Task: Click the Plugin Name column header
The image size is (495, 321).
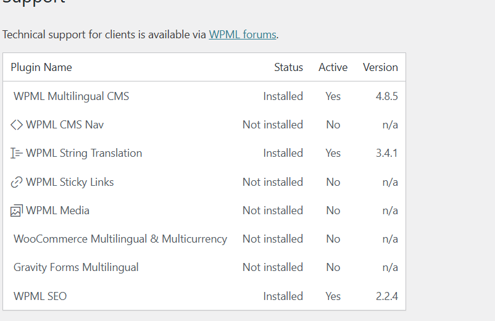Action: 41,67
